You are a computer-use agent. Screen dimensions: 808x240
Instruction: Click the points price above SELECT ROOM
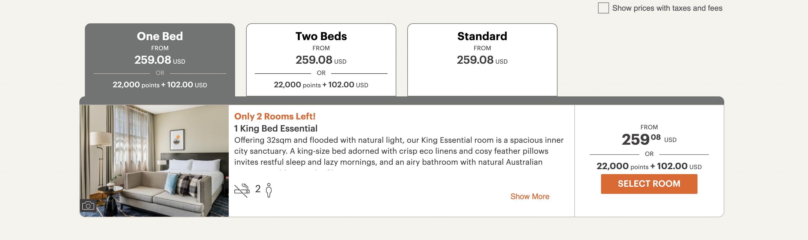click(x=649, y=166)
